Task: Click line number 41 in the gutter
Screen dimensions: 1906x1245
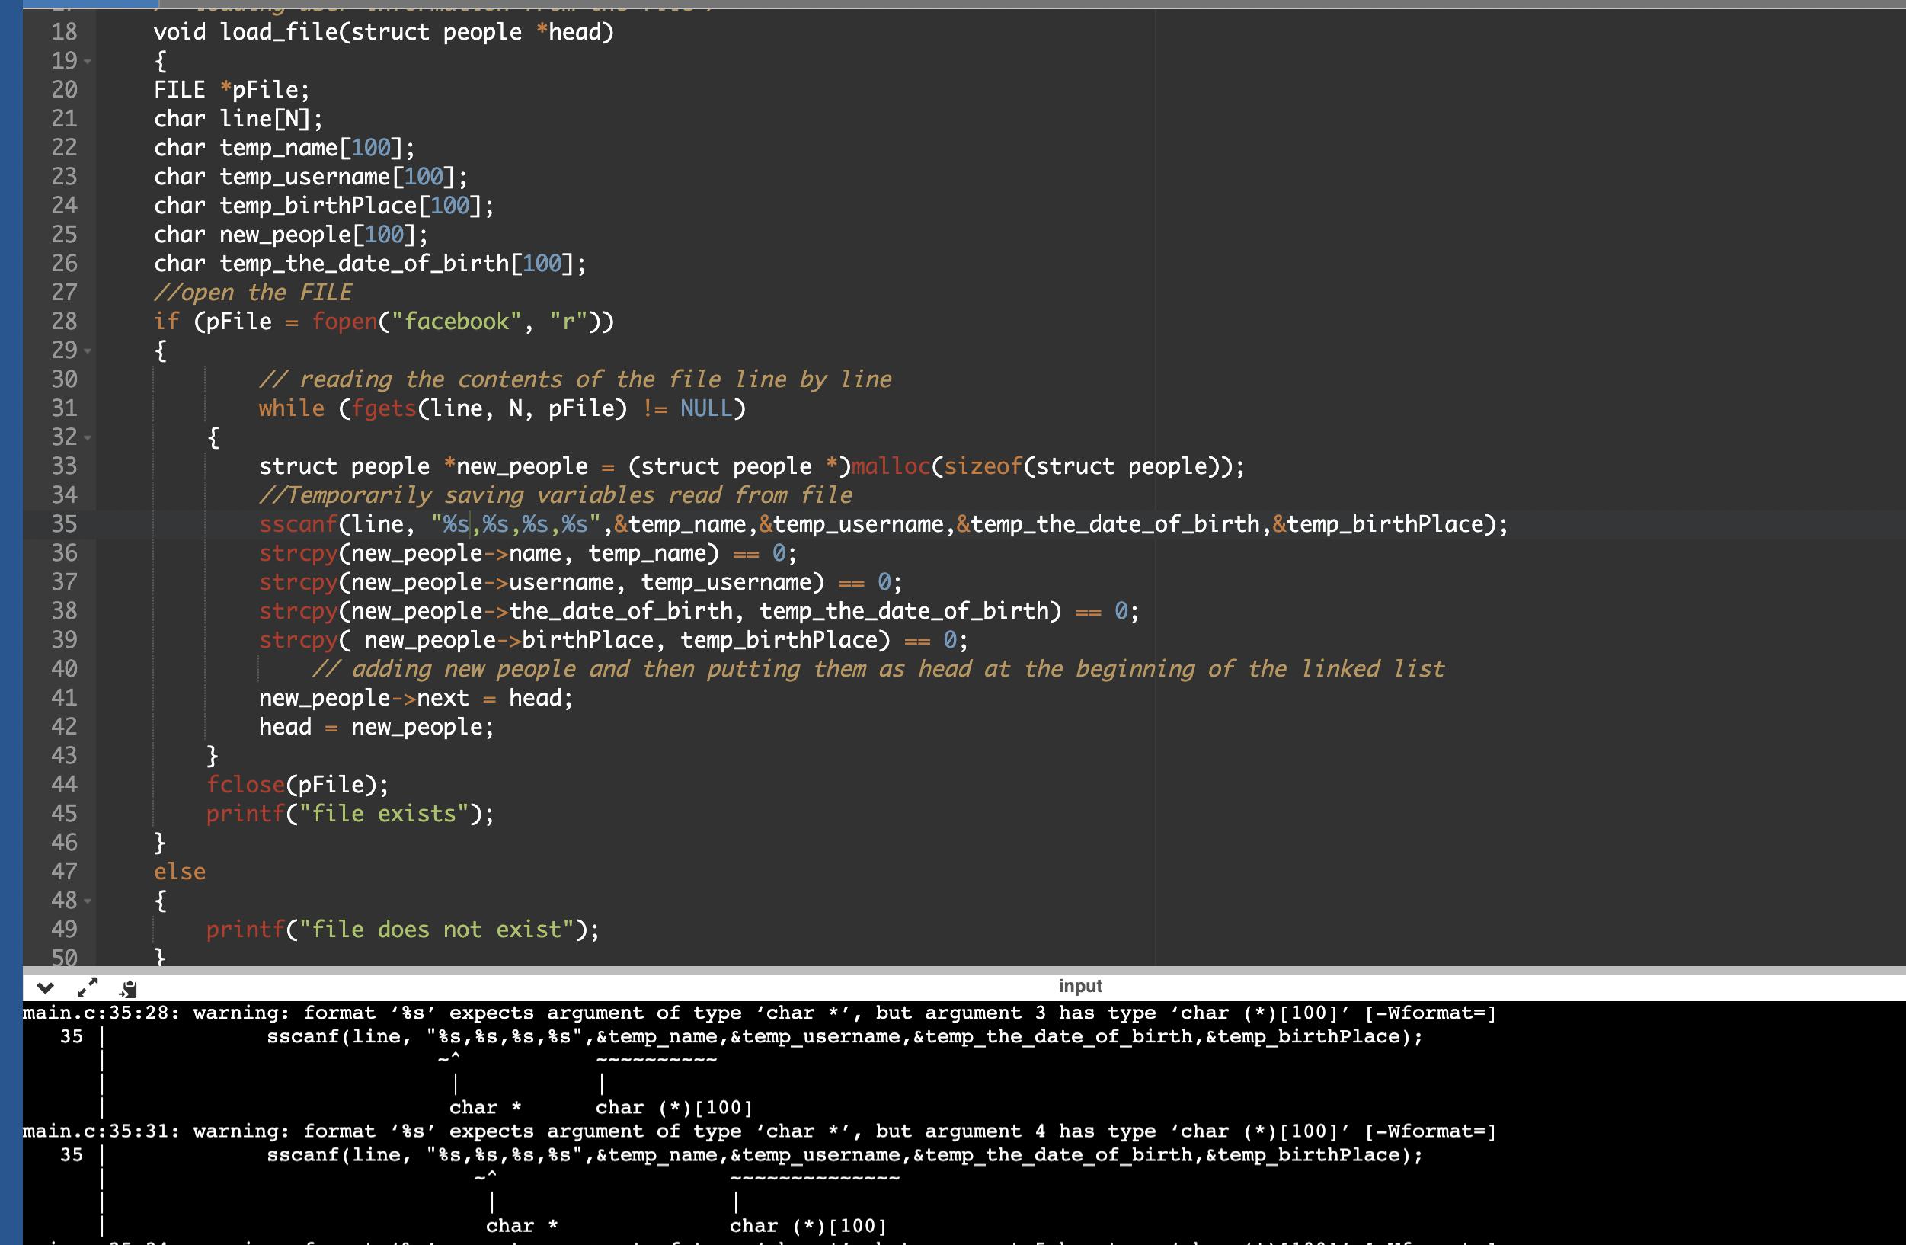Action: point(64,698)
